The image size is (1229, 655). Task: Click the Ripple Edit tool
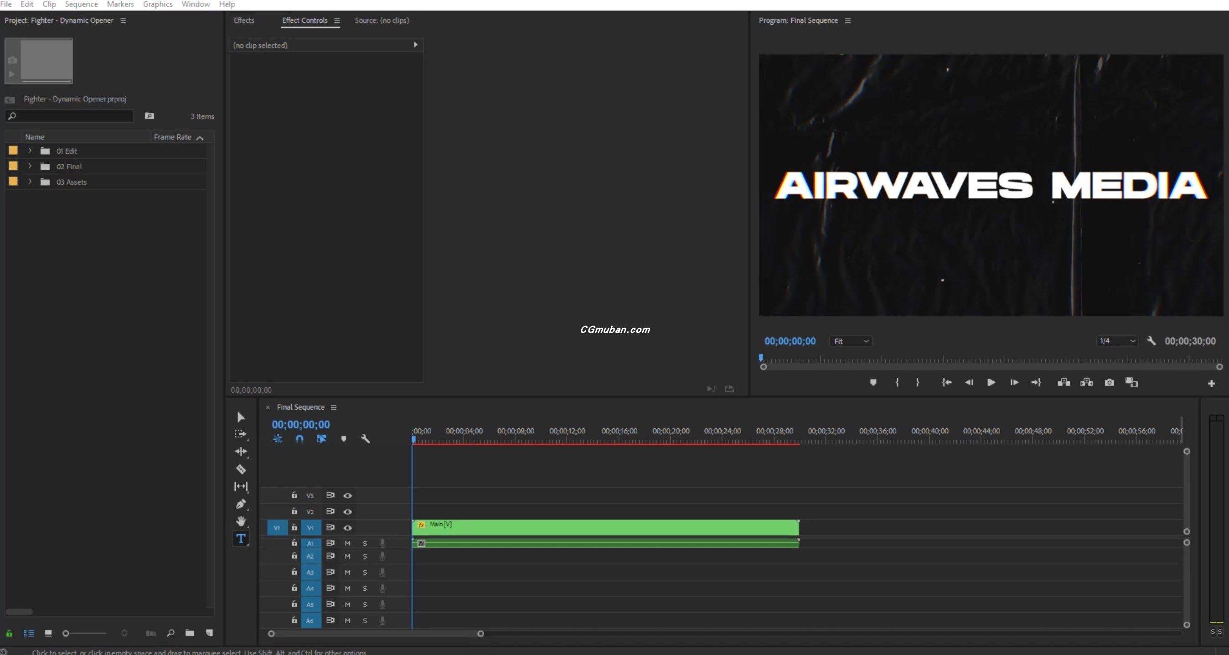click(x=241, y=452)
